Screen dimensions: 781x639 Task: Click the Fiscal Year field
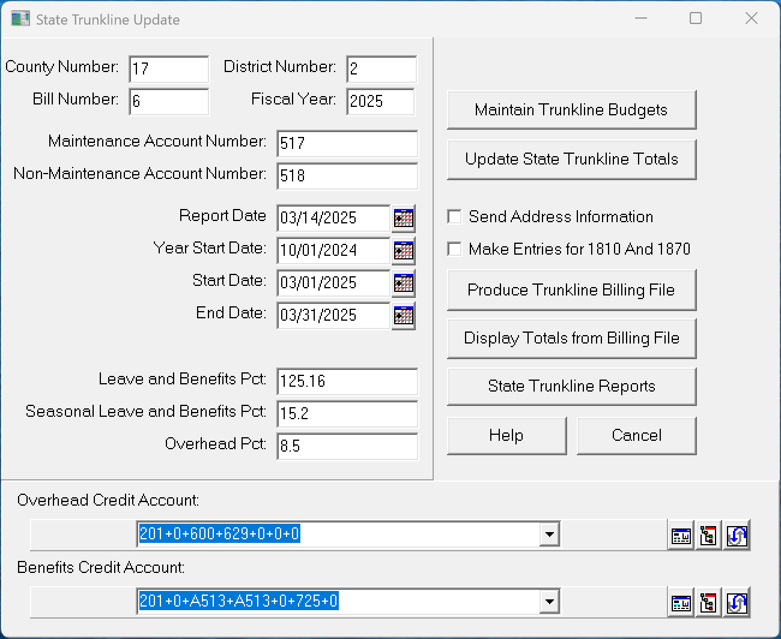coord(381,101)
